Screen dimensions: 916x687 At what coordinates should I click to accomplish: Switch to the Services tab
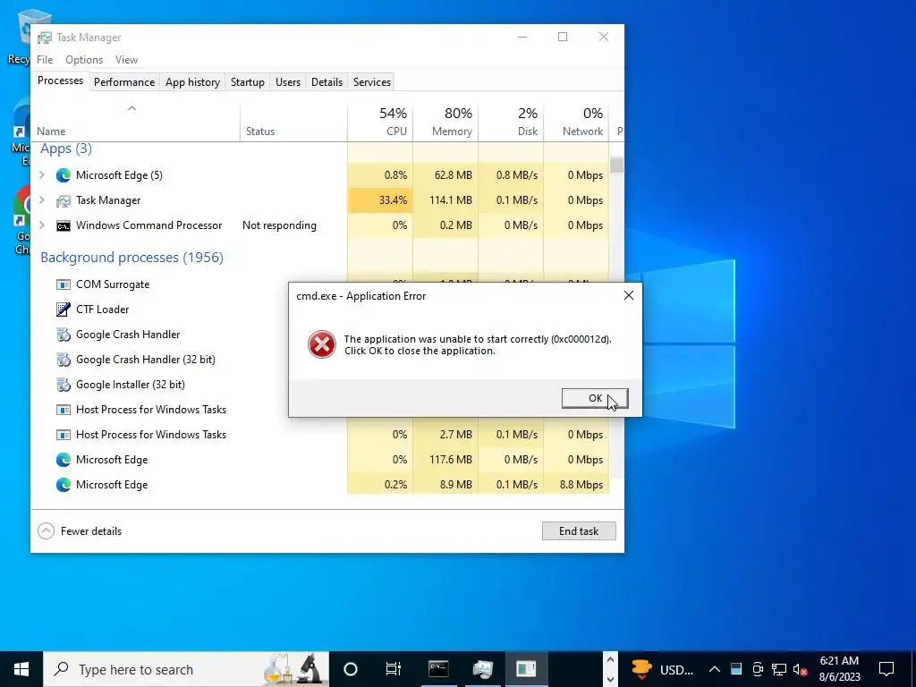tap(371, 81)
